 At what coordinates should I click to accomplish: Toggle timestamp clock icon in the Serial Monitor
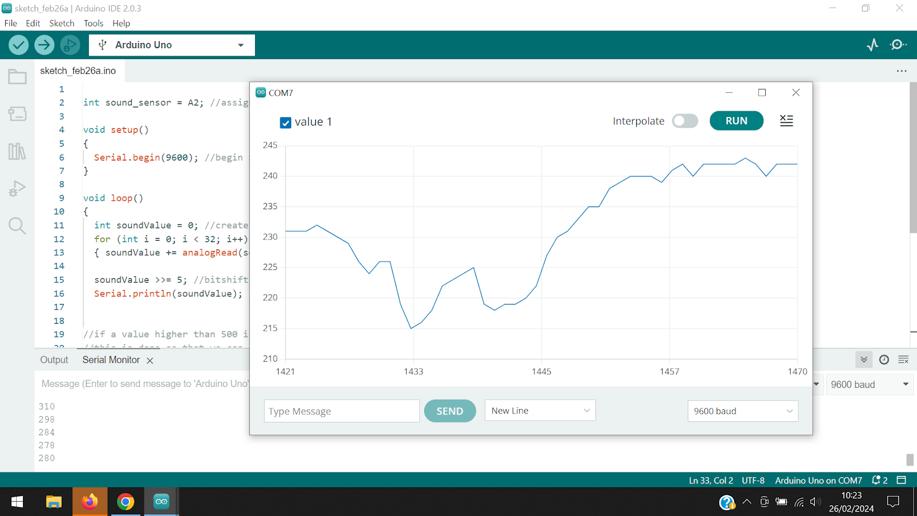point(884,359)
